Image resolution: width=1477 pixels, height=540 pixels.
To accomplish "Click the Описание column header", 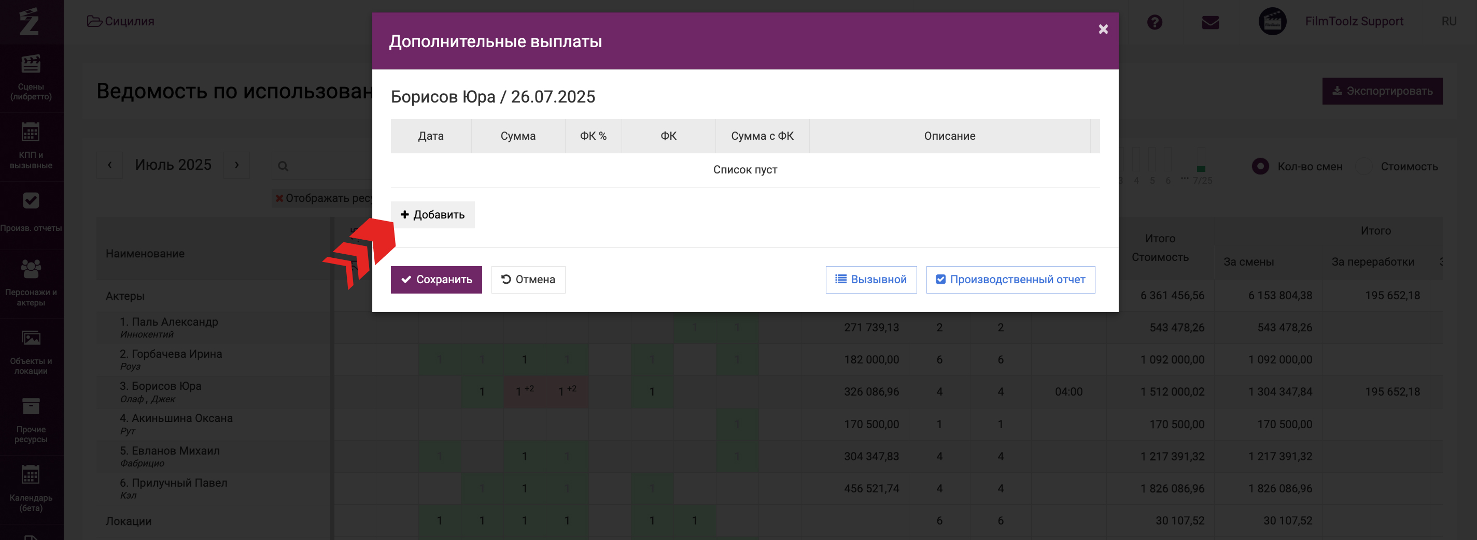I will click(x=950, y=136).
